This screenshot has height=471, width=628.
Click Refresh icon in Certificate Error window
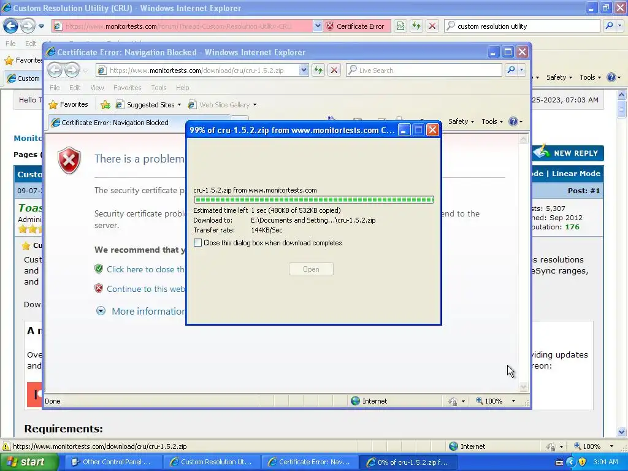[x=318, y=70]
